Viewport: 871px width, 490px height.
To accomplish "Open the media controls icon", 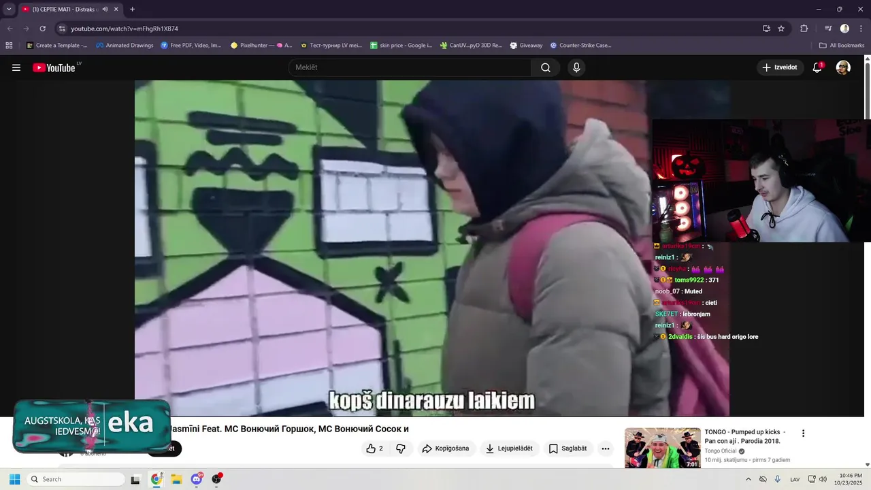I will click(828, 29).
